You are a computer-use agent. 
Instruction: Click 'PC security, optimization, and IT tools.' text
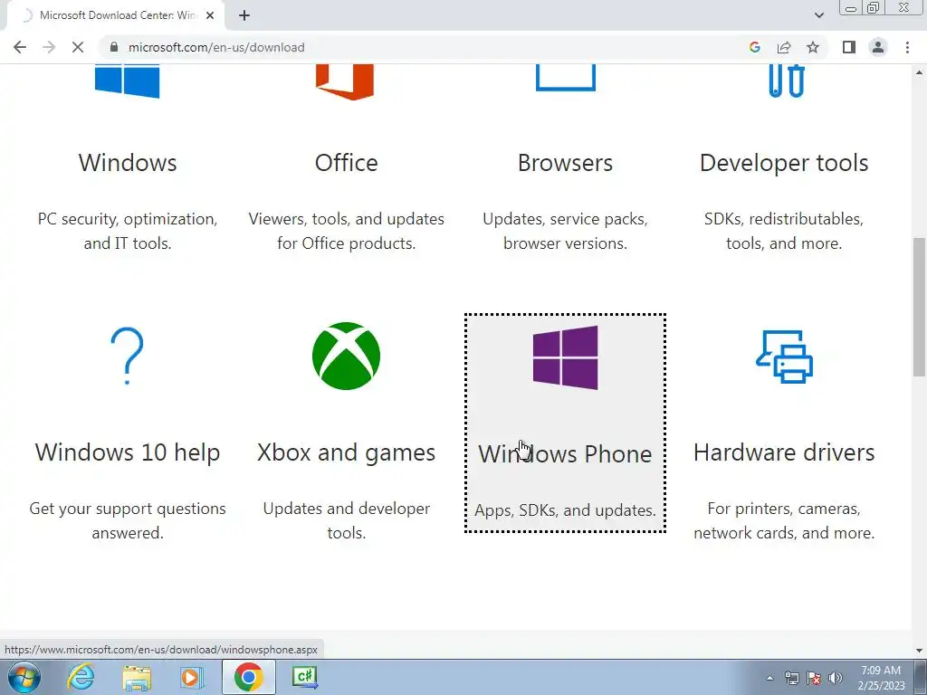tap(128, 231)
